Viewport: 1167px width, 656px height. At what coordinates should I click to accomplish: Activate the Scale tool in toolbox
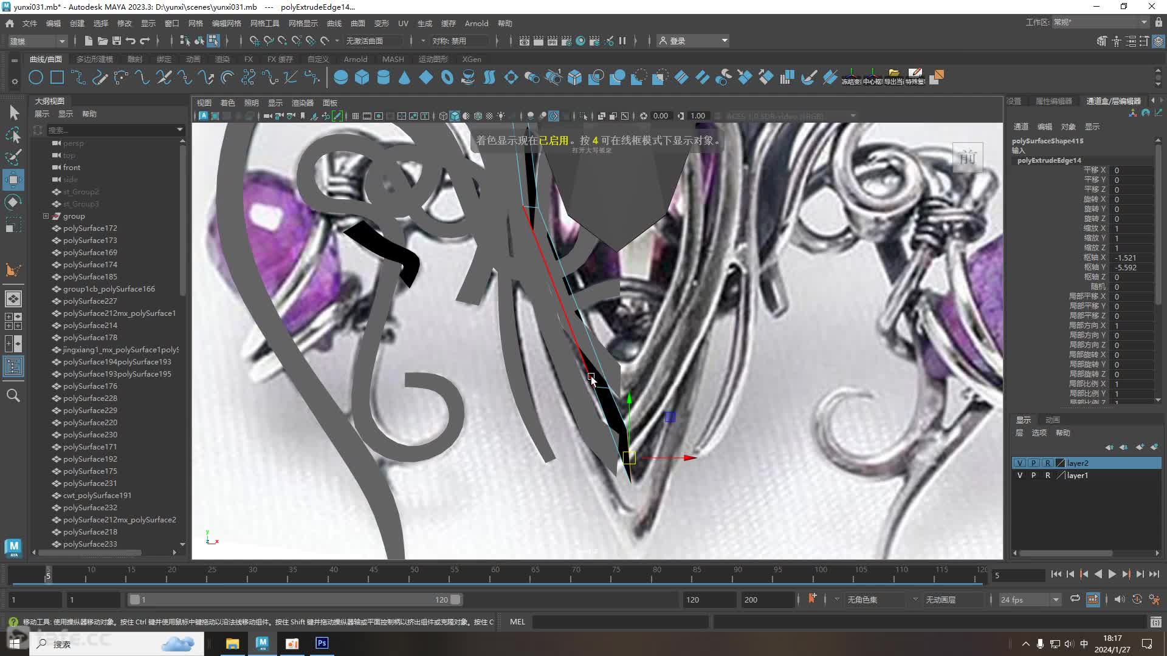coord(13,225)
